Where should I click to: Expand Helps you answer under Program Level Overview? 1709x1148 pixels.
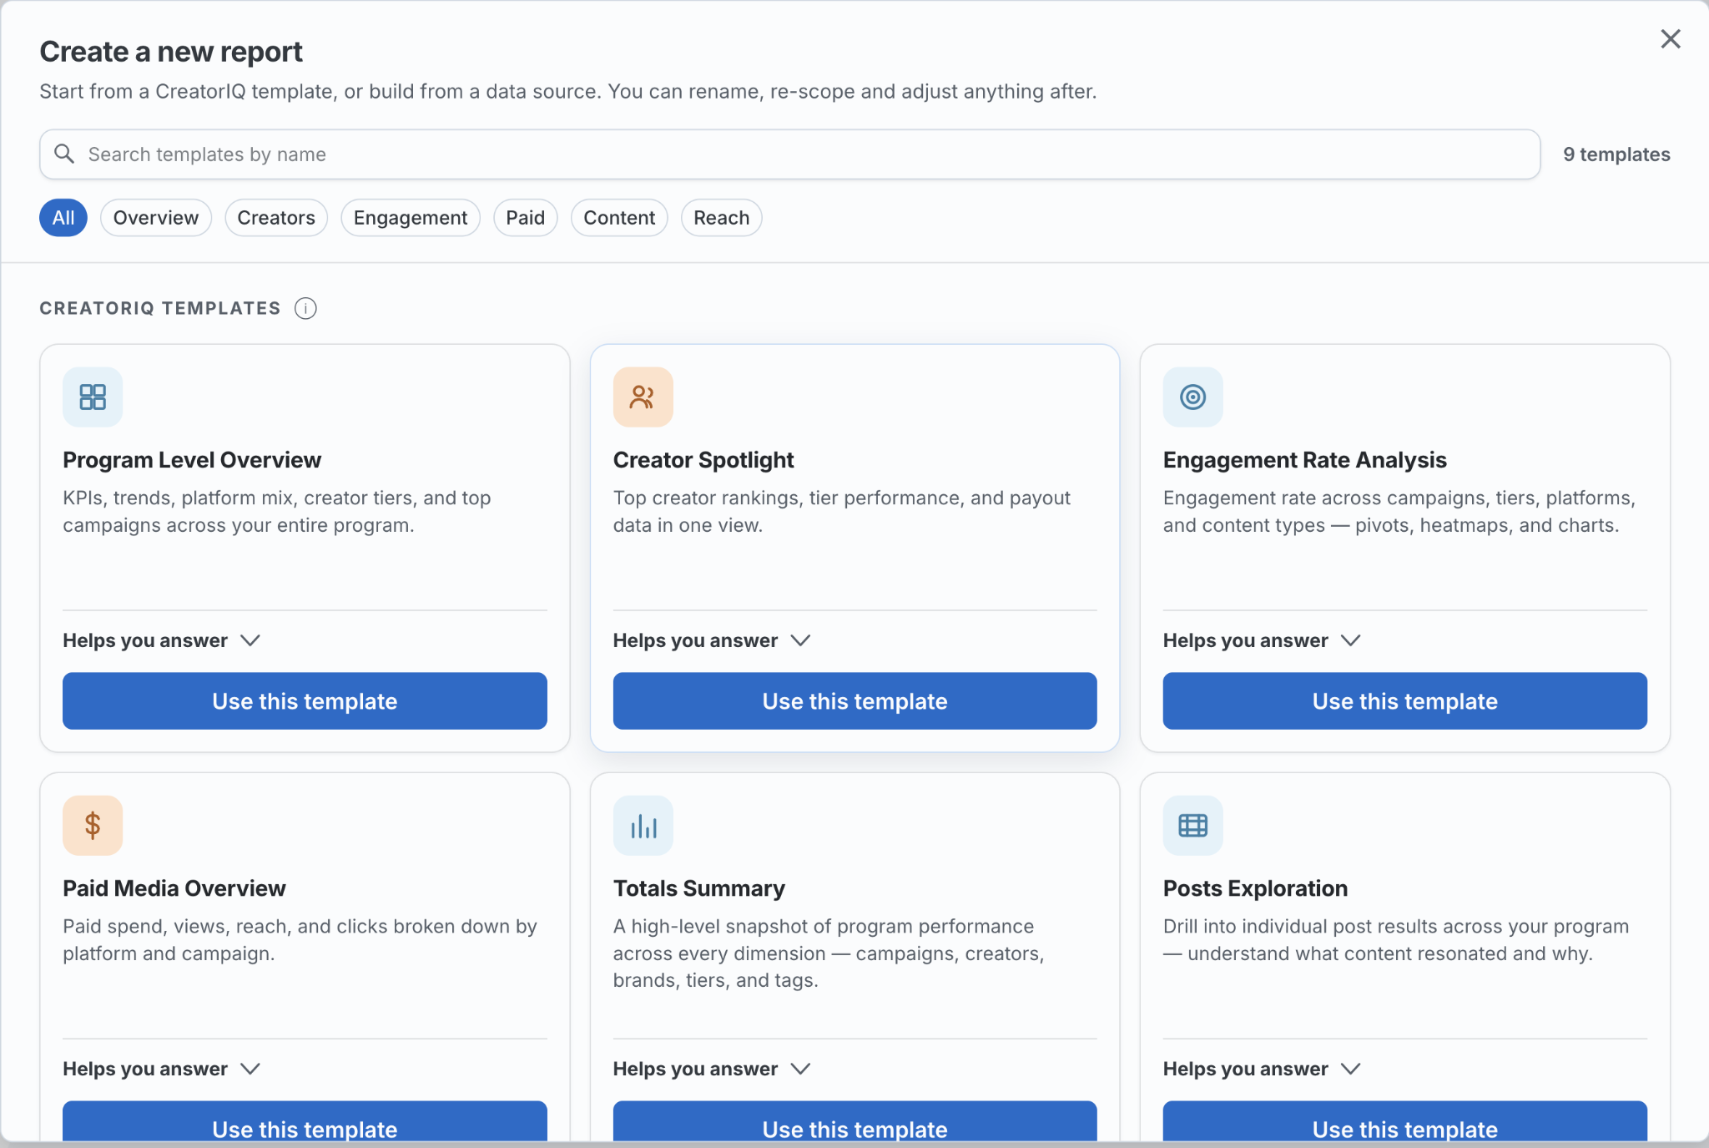[162, 640]
